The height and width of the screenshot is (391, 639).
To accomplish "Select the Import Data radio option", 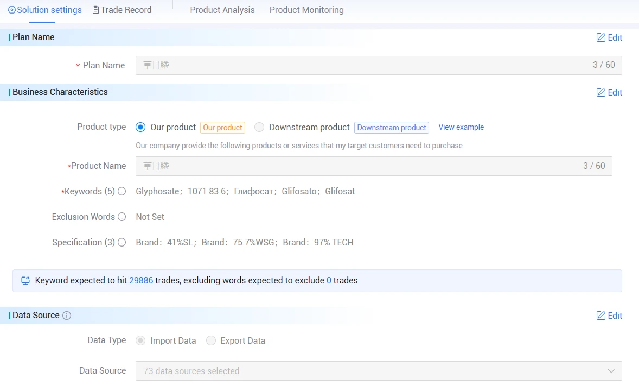I will 140,341.
